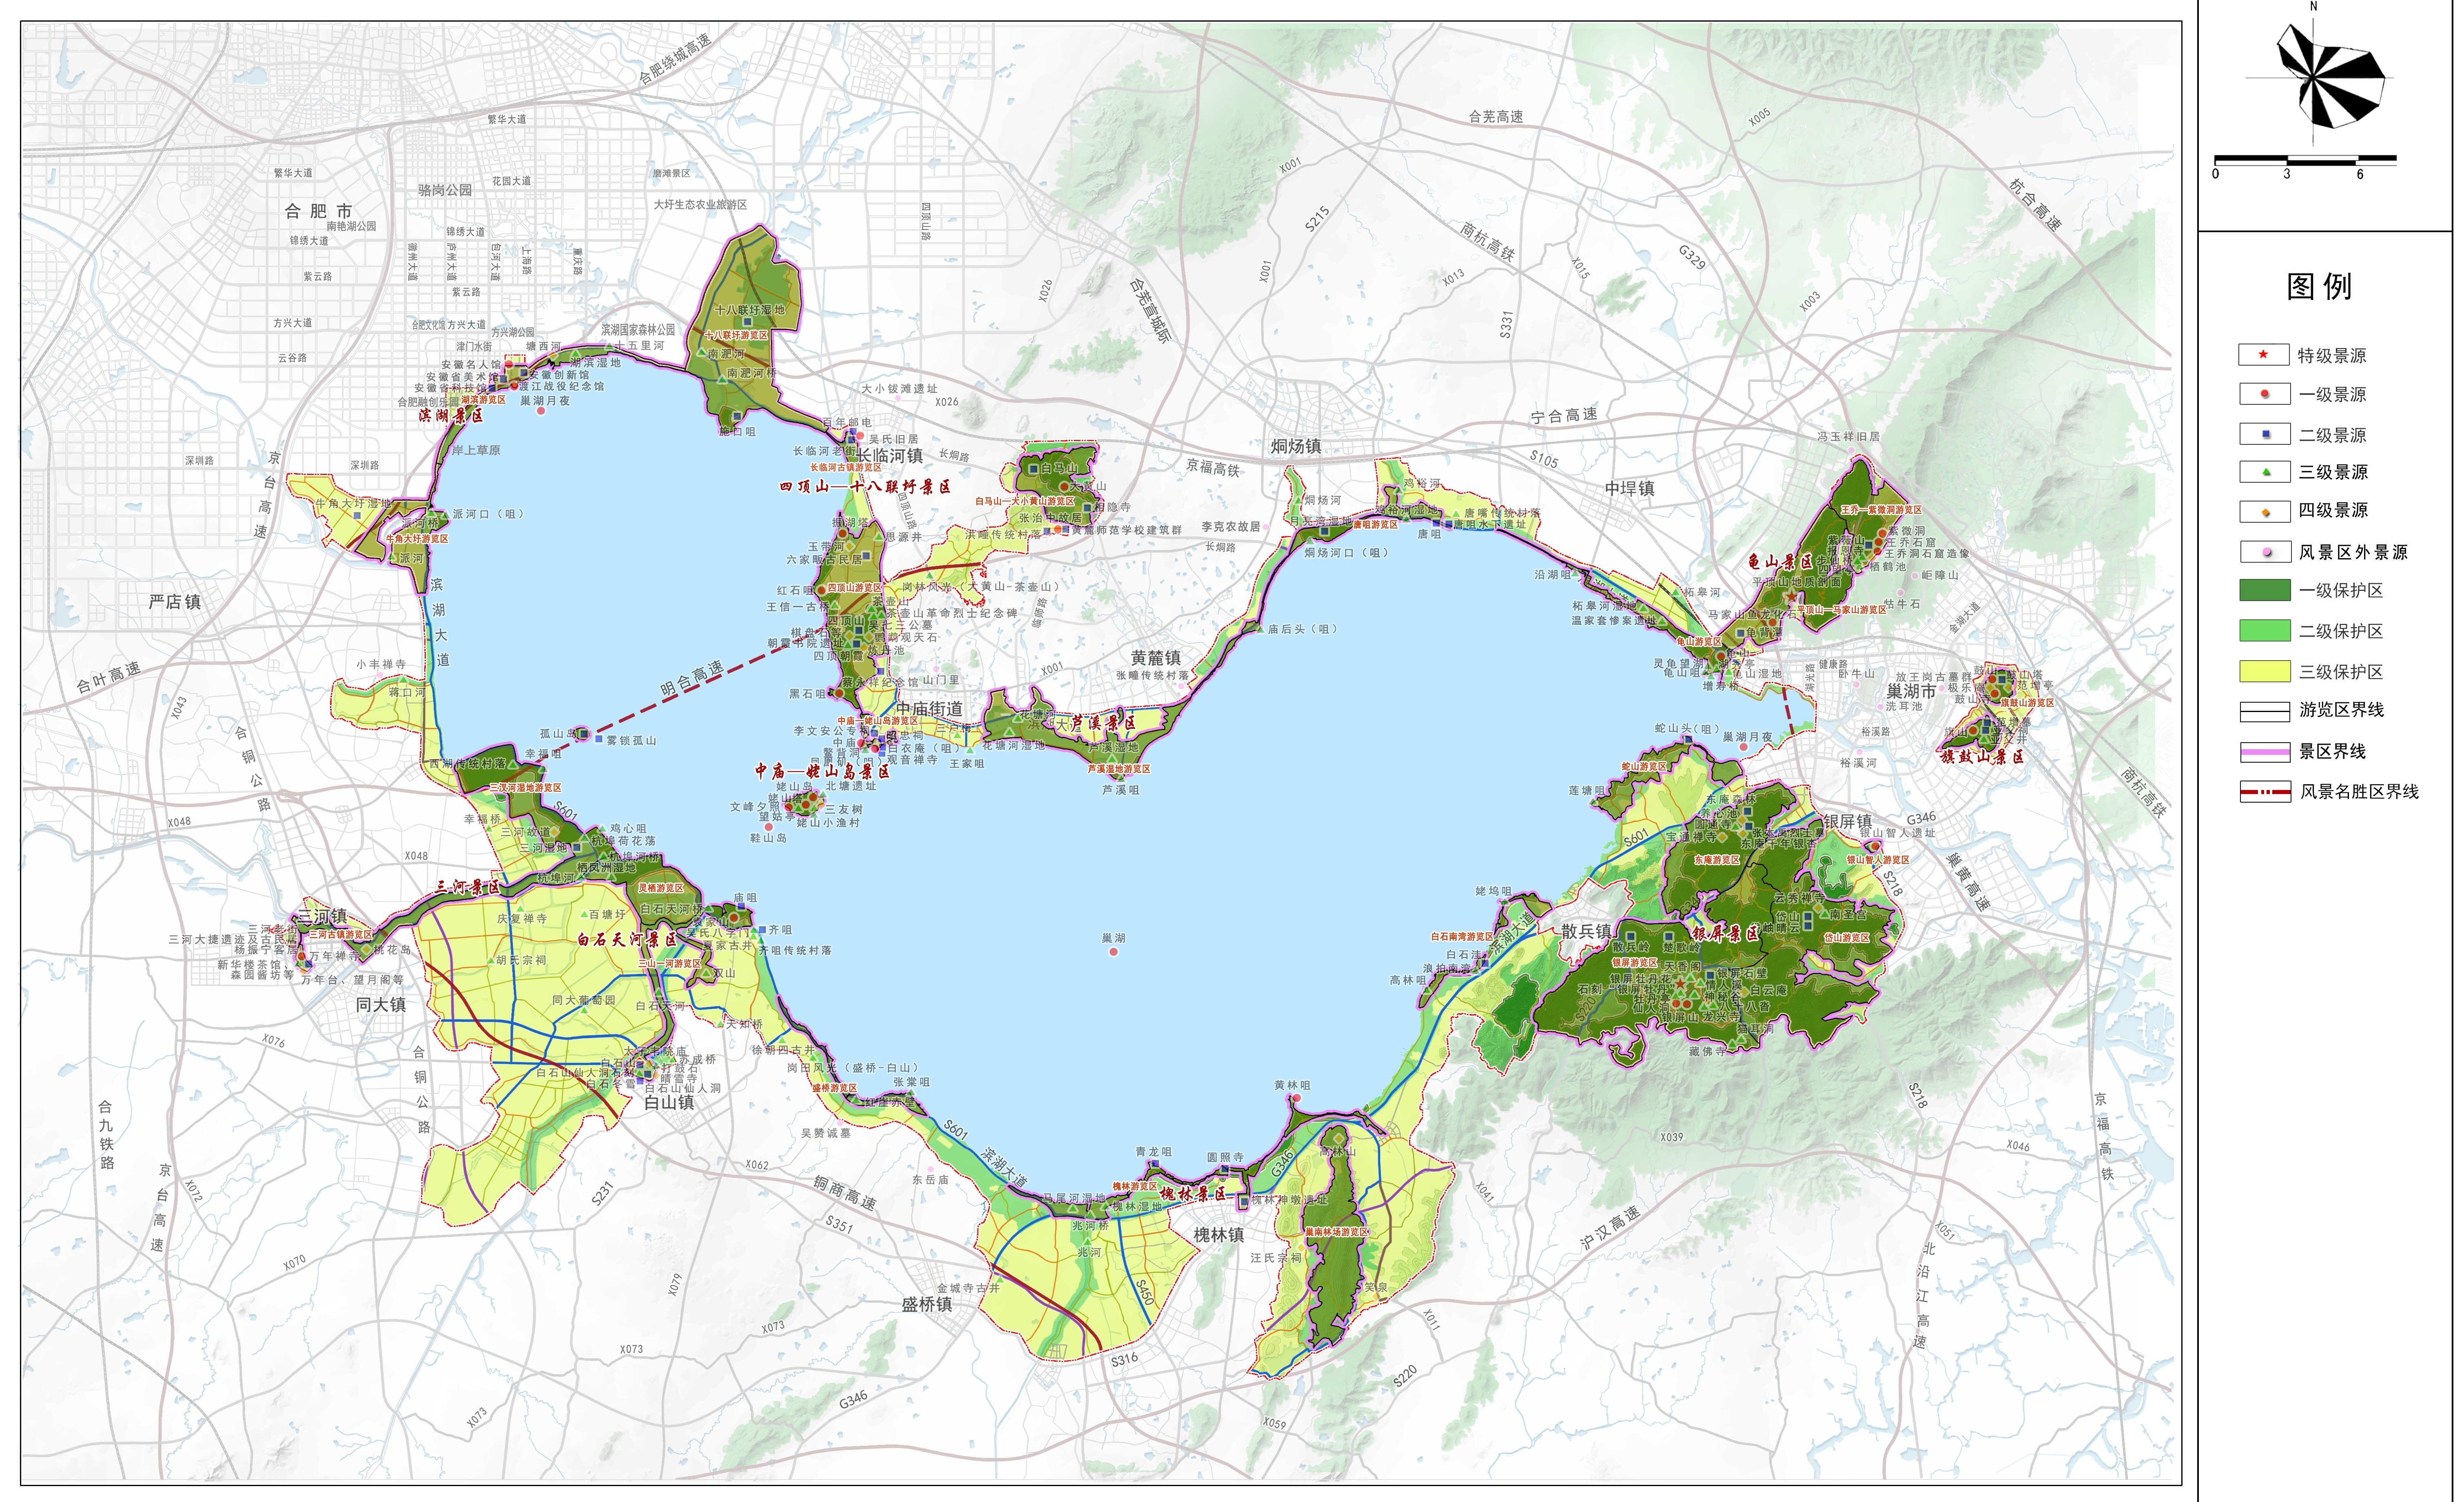Screen dimensions: 2464x1502
Task: Click the 巢湖市 city label on map
Action: tap(1910, 691)
